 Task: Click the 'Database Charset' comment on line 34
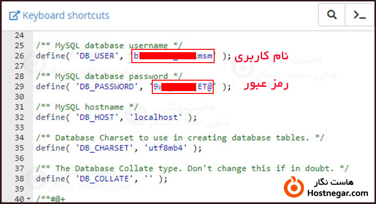tap(181, 138)
